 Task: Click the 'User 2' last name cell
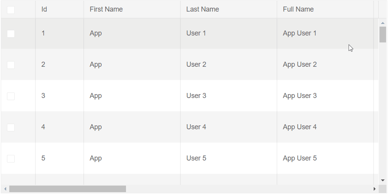point(196,64)
